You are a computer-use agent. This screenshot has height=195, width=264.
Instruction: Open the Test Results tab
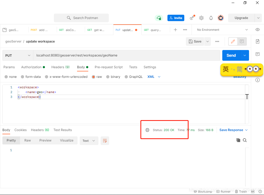[x=63, y=130]
